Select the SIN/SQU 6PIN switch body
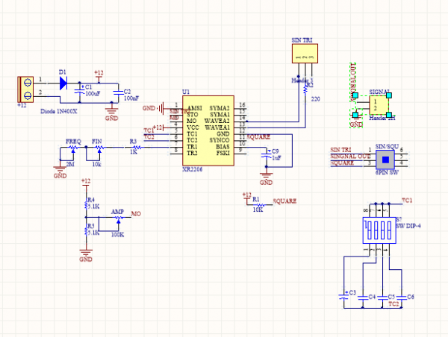 pos(385,160)
